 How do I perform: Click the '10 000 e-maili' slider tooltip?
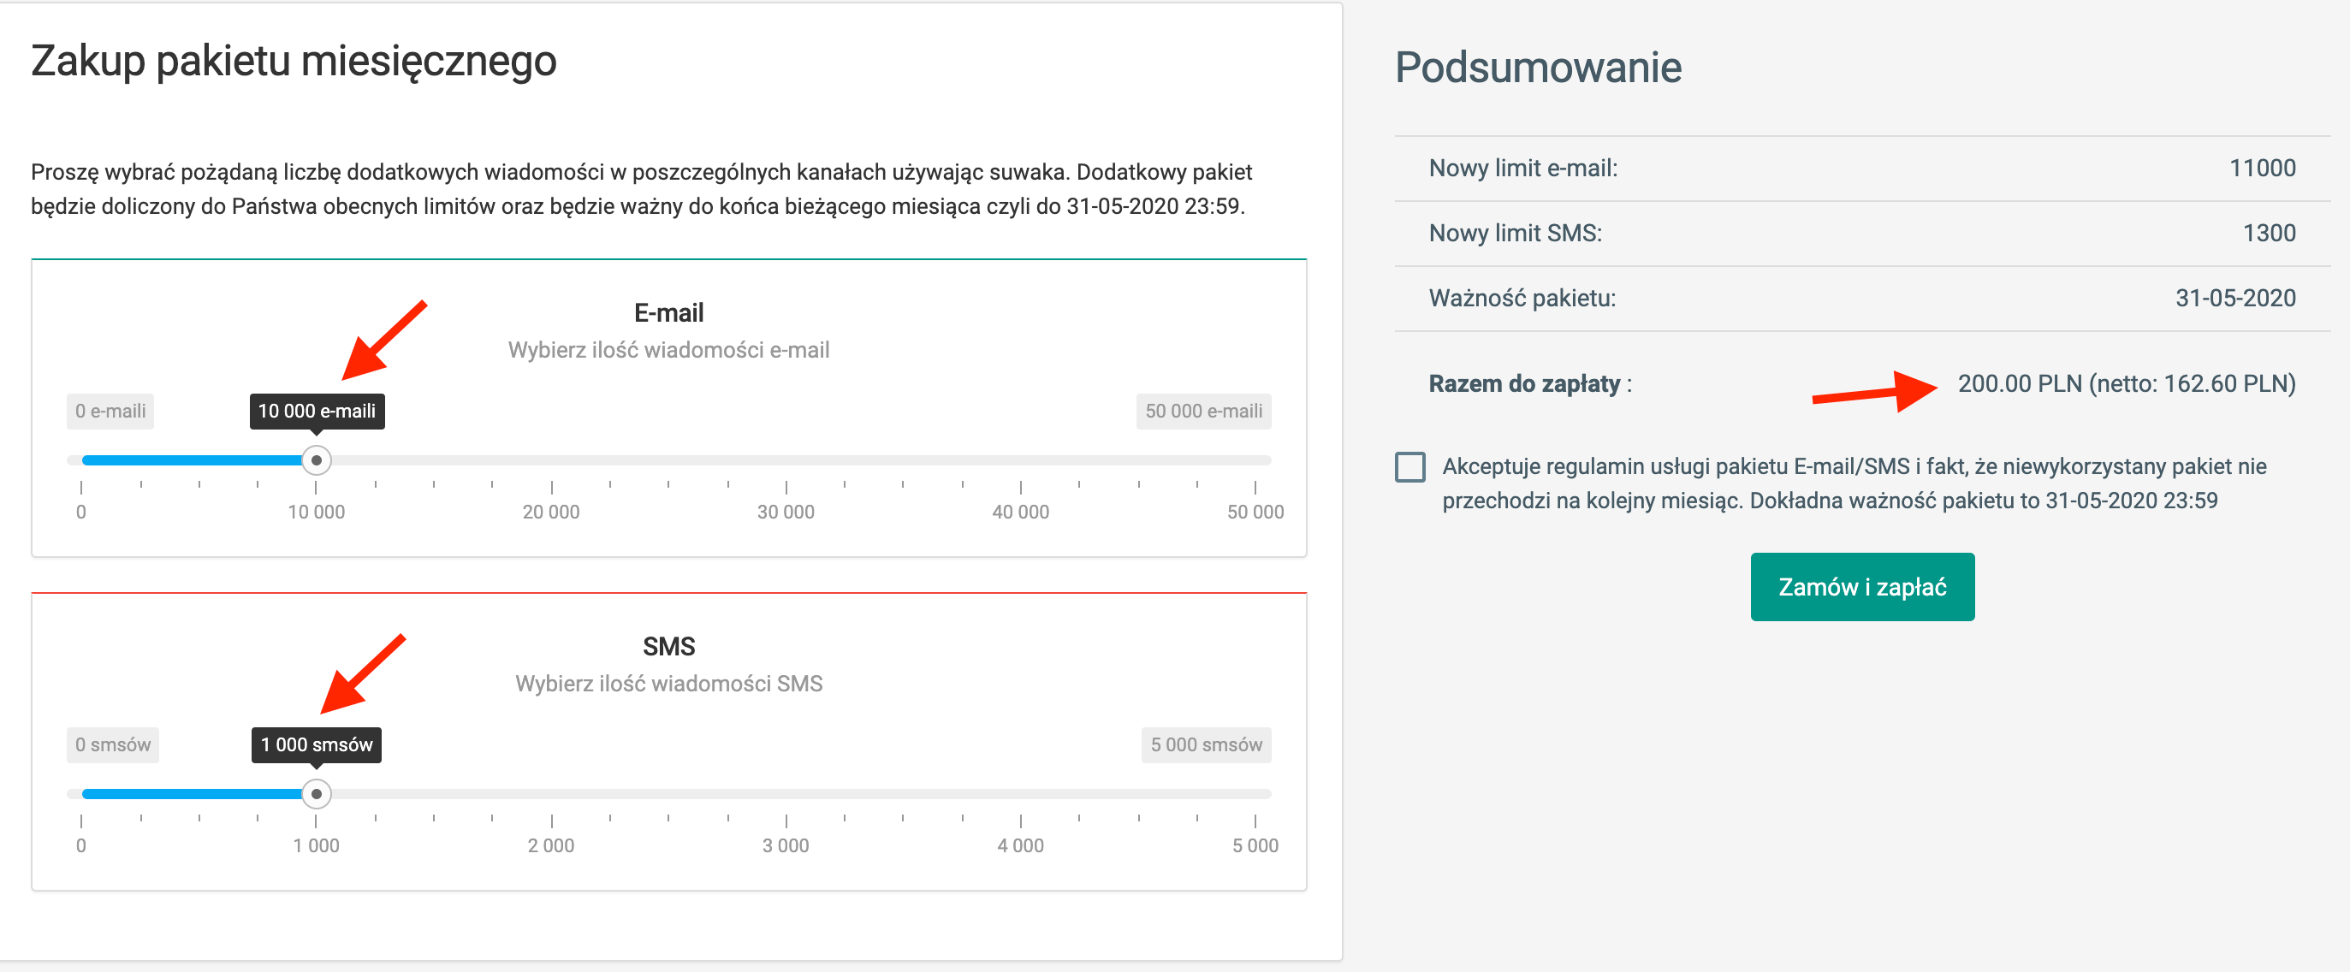coord(317,412)
